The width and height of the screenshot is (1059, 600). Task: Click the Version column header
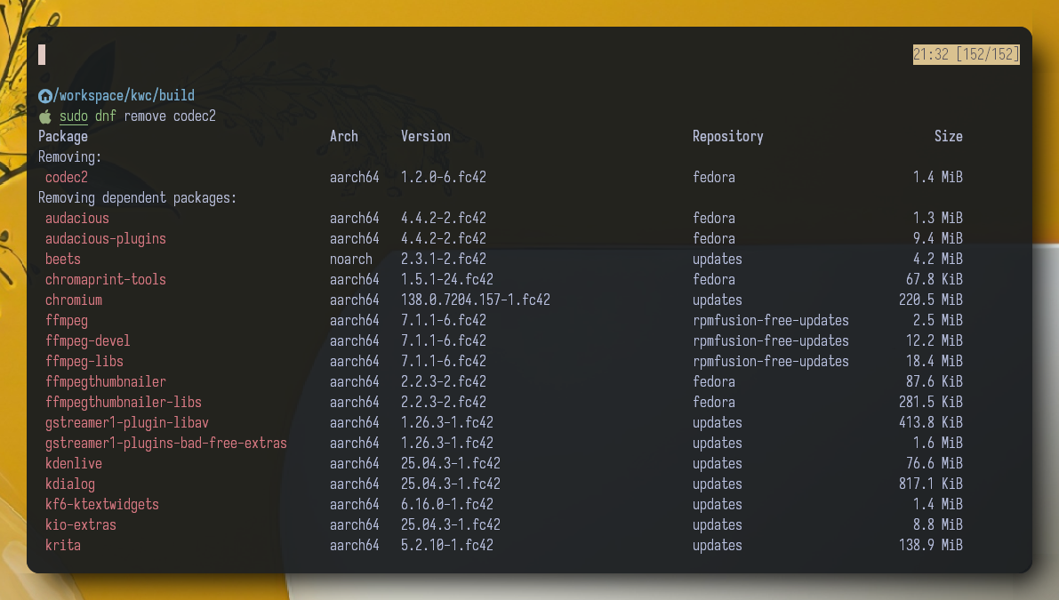pos(426,136)
